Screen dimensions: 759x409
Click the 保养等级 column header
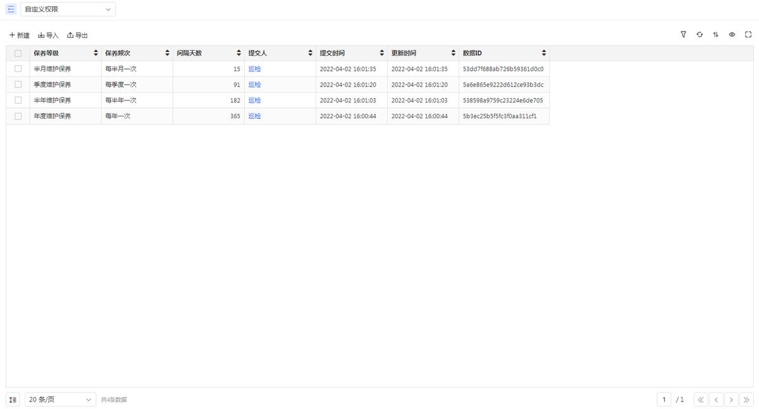(x=46, y=53)
